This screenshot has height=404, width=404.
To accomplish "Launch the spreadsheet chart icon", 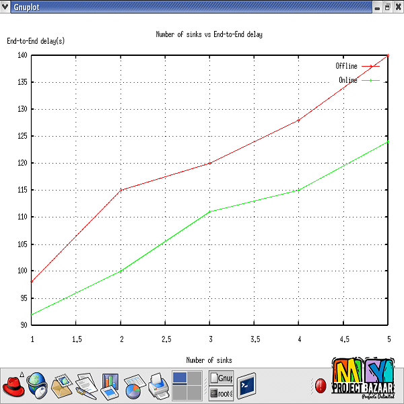I will point(133,386).
